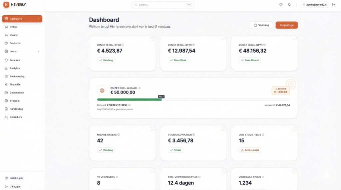Screen dimensions: 341x190
Task: Click the Actie vereist warning badge
Action: (250, 150)
